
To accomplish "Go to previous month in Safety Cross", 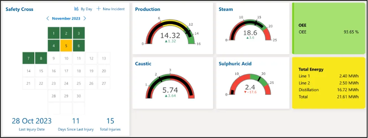I will (47, 18).
